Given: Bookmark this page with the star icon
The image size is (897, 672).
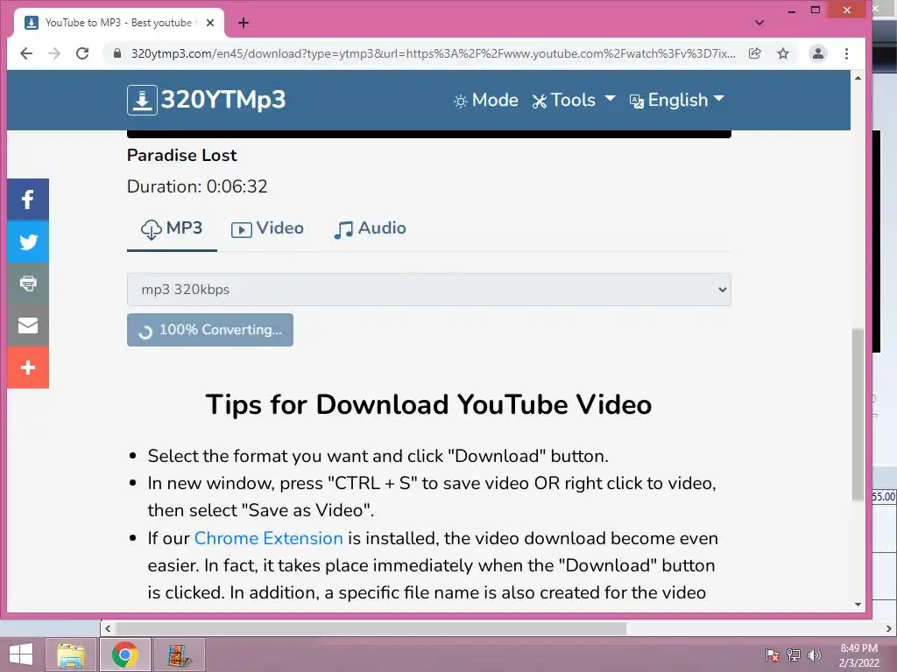Looking at the screenshot, I should 783,53.
